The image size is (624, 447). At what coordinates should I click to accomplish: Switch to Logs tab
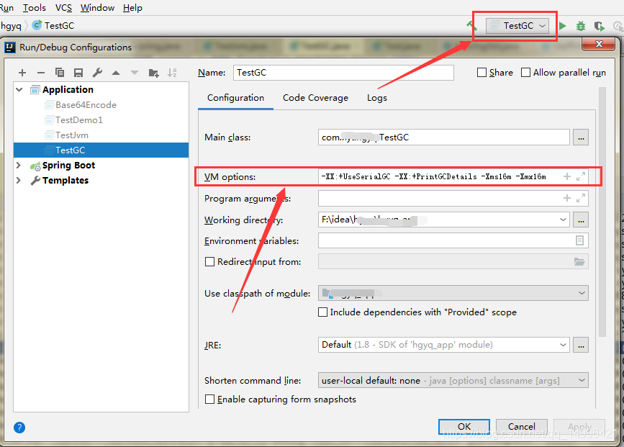pyautogui.click(x=377, y=98)
